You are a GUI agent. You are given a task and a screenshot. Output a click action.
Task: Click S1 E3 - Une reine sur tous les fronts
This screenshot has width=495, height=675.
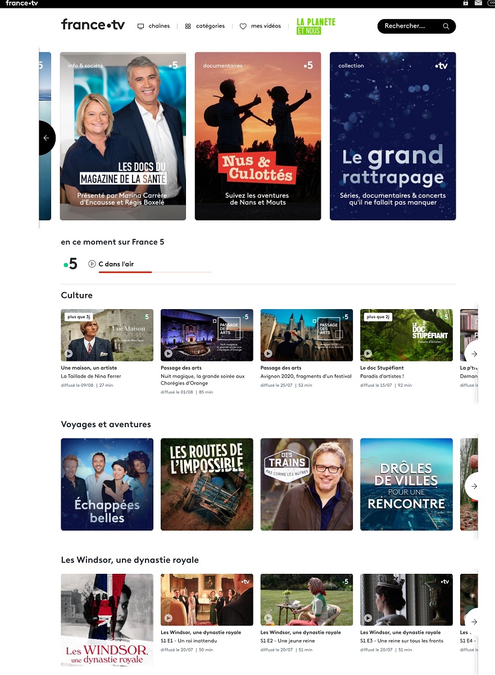click(402, 641)
